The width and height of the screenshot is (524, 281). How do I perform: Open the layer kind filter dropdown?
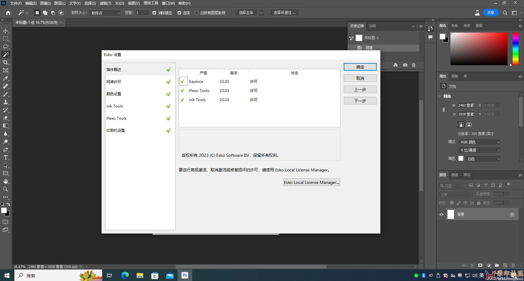click(x=451, y=185)
